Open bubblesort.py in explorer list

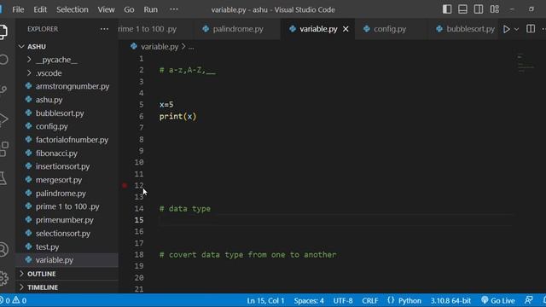pos(67,113)
